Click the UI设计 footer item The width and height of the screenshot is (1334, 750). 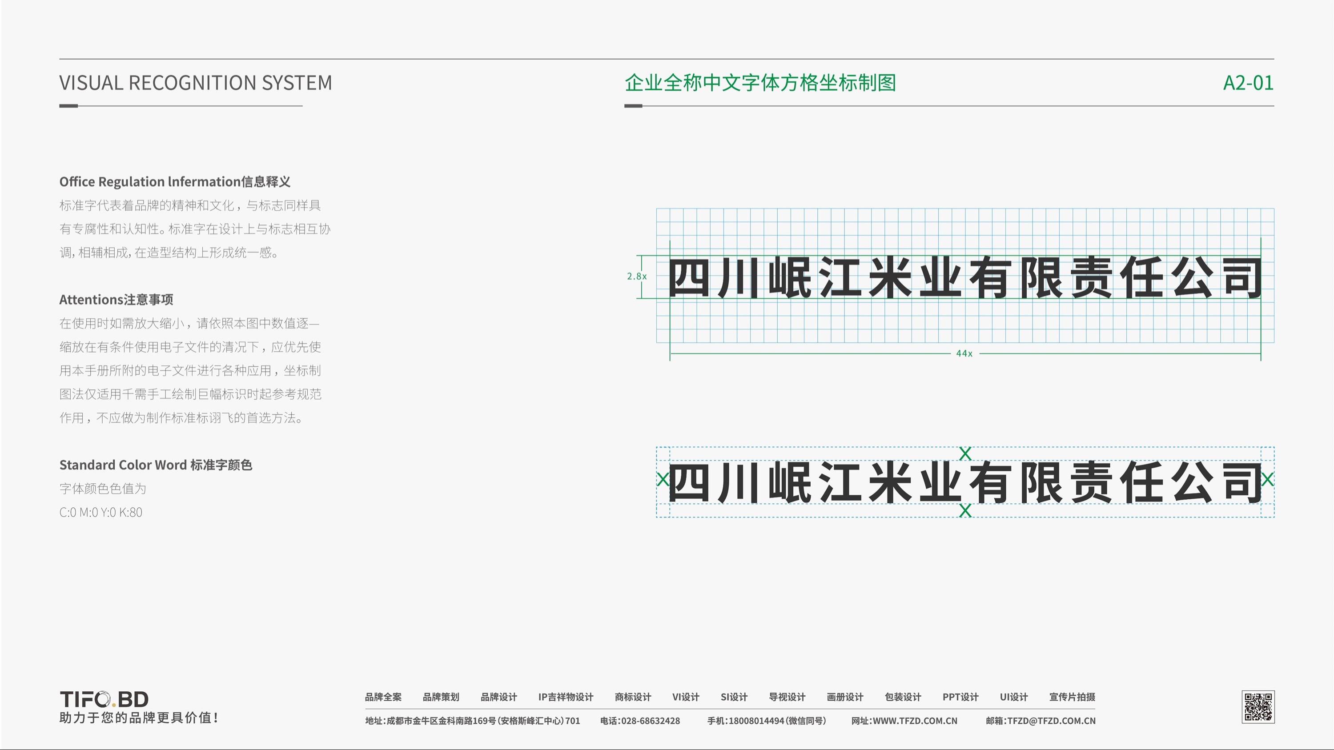pyautogui.click(x=1014, y=697)
